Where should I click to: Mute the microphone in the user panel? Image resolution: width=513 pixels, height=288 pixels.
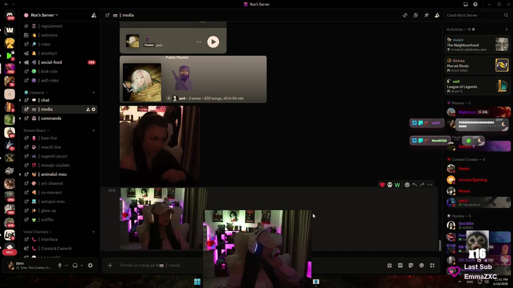click(60, 265)
